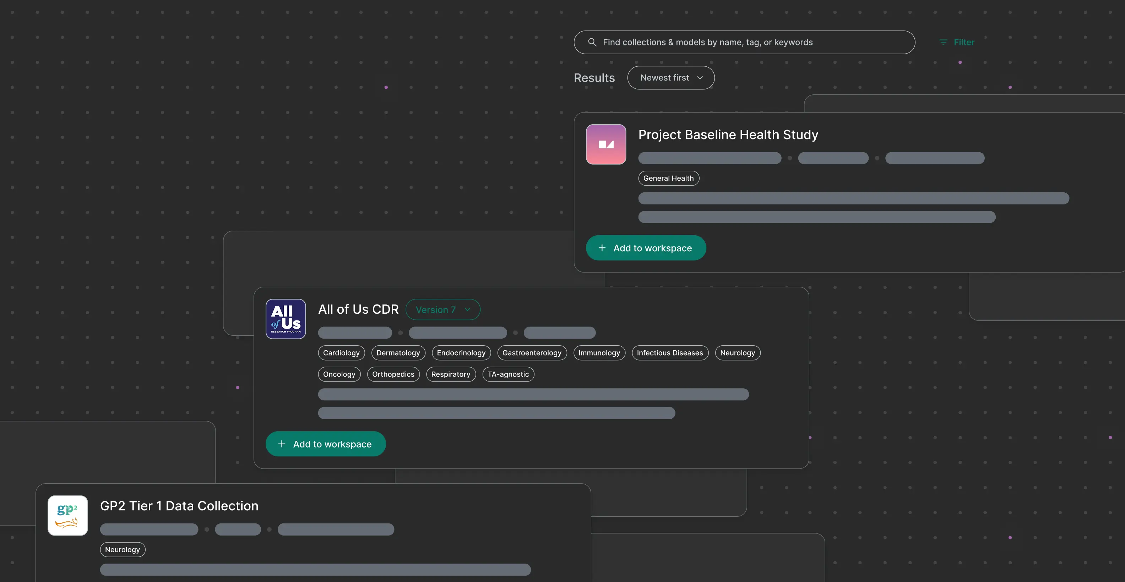Viewport: 1125px width, 582px height.
Task: Click the General Health tag on Project Baseline
Action: 668,178
